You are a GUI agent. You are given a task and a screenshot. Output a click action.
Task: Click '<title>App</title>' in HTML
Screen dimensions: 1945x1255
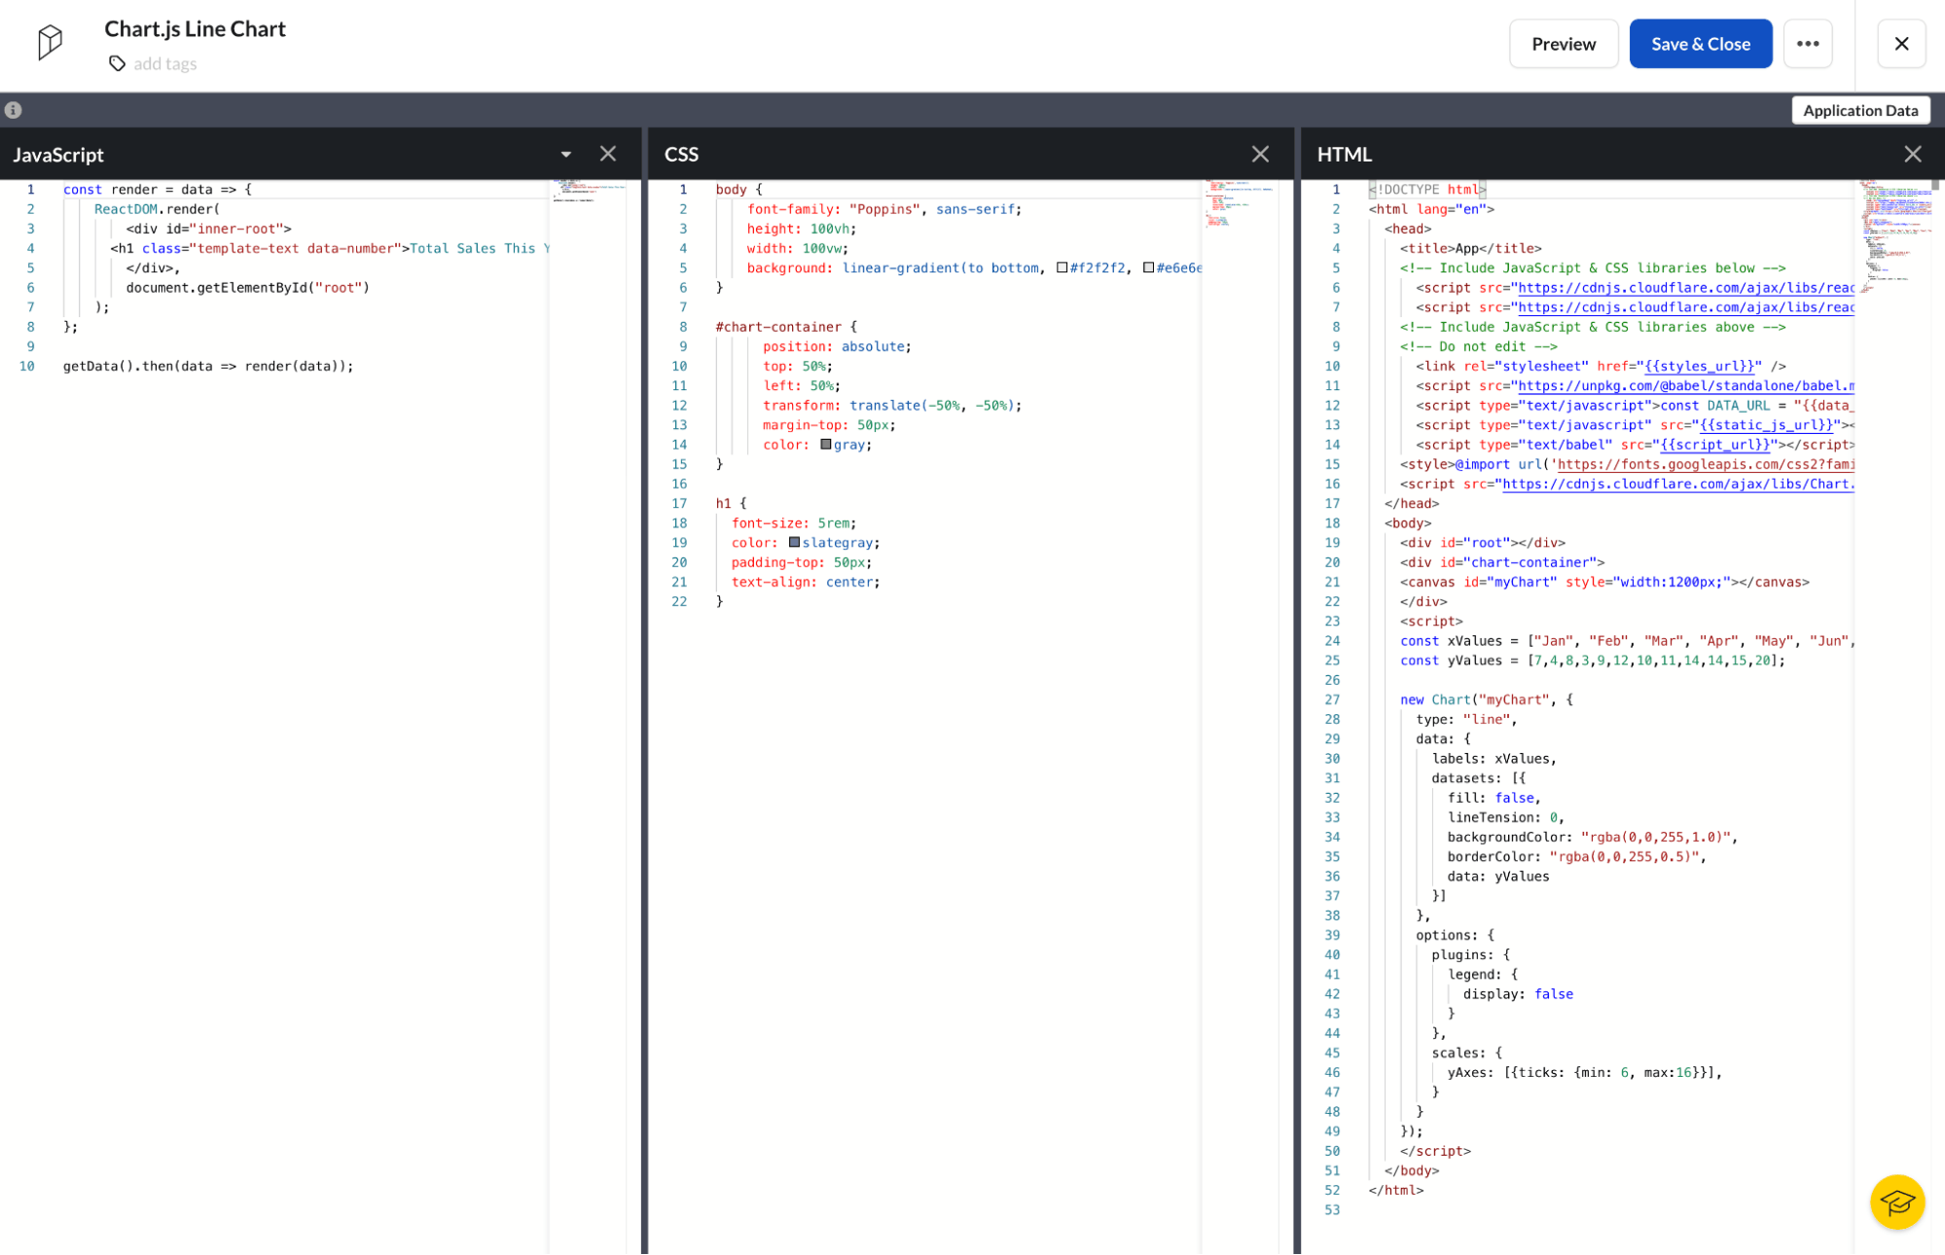click(1471, 249)
